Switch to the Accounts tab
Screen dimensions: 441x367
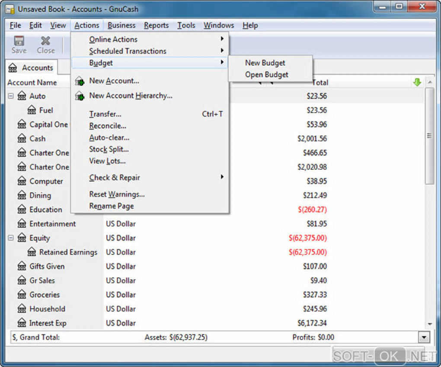click(32, 68)
